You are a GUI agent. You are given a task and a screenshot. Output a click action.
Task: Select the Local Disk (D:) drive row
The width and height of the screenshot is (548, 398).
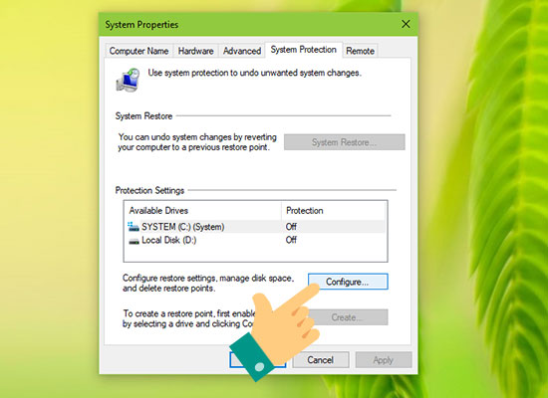click(255, 241)
